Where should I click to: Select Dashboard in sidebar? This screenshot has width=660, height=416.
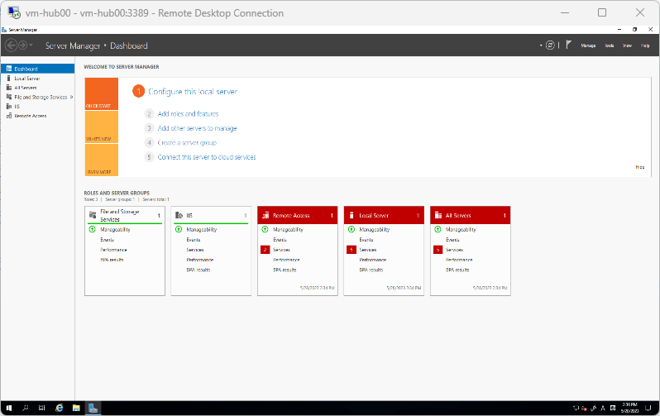point(37,69)
